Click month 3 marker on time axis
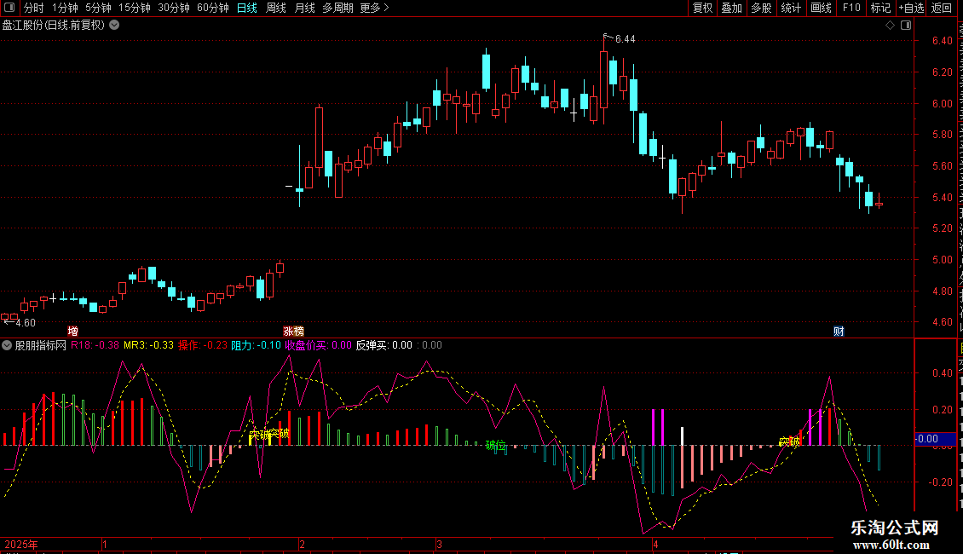The height and width of the screenshot is (554, 963). click(x=439, y=545)
